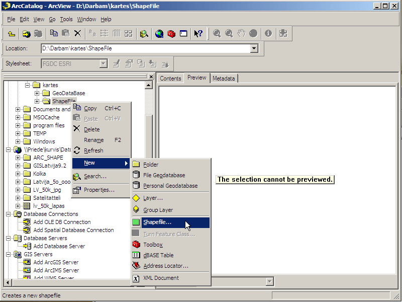Show the ArcToolbox window
This screenshot has width=402, height=302.
point(171,34)
